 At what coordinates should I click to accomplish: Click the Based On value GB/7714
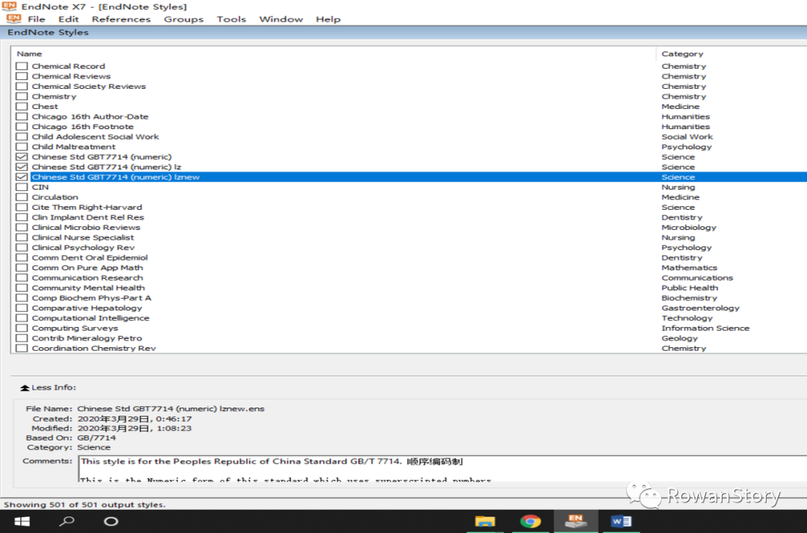coord(96,438)
